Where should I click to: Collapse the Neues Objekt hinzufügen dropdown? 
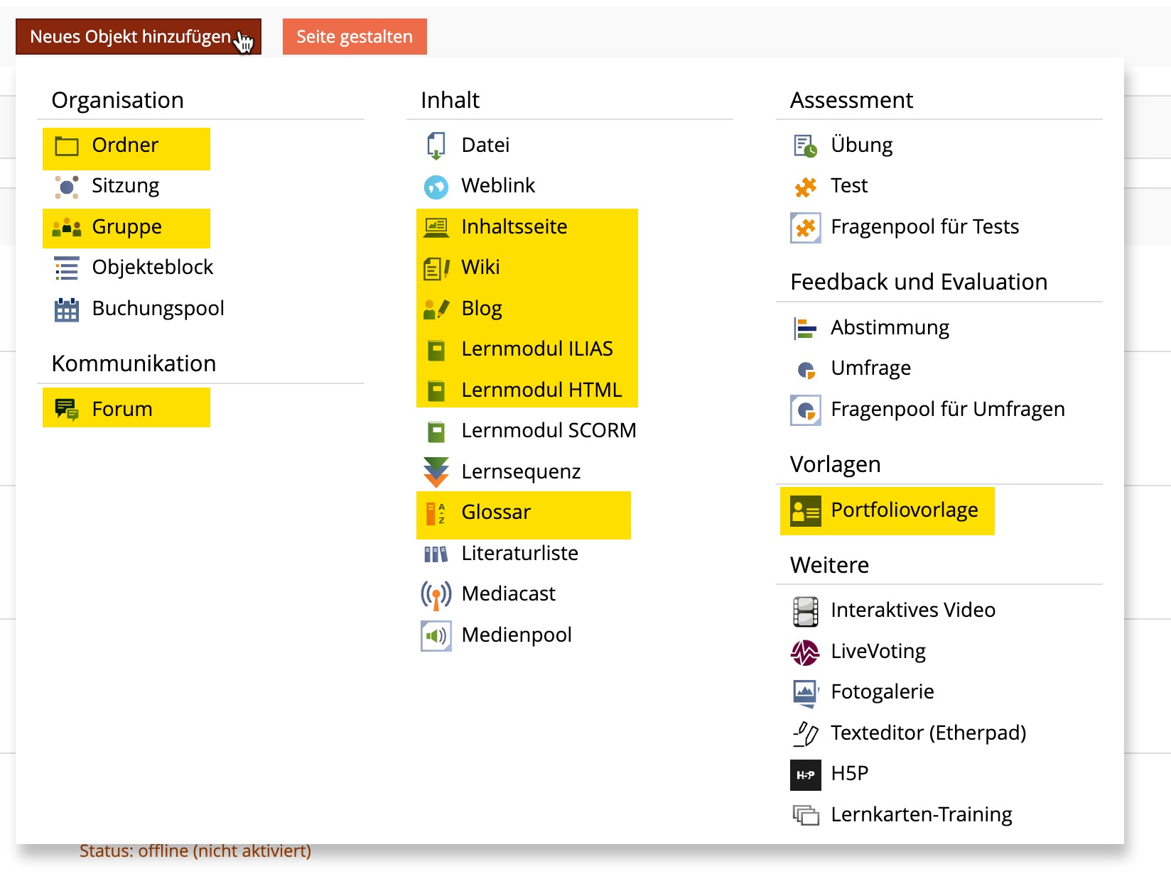click(x=138, y=37)
